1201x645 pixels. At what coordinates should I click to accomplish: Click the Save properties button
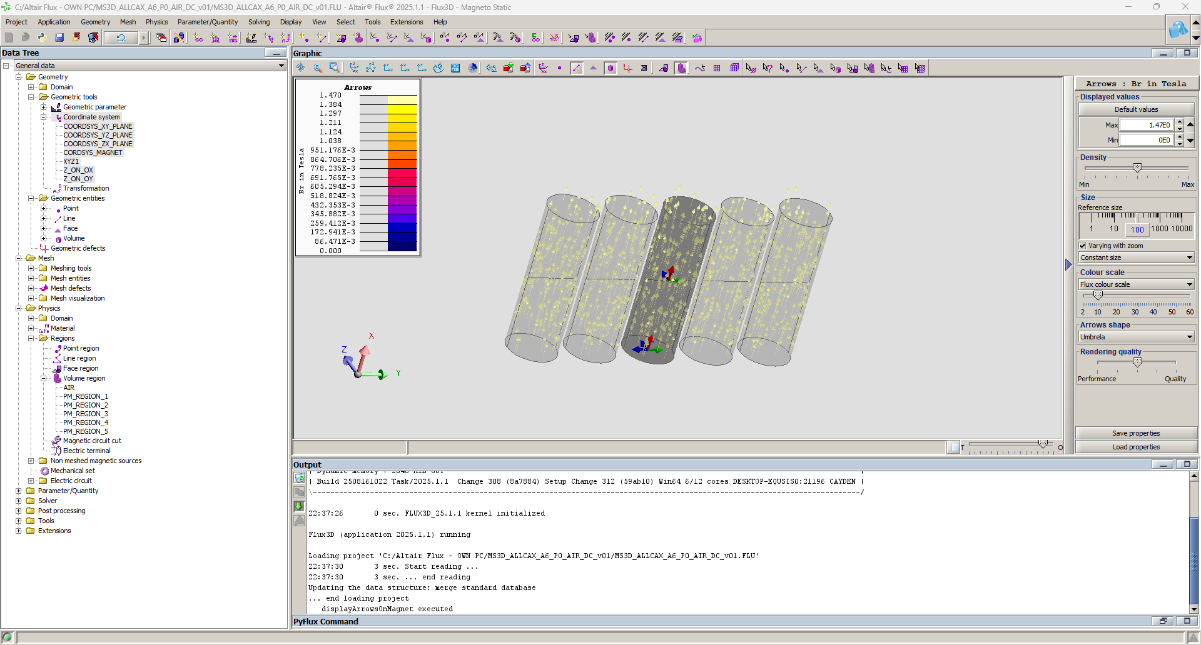1136,433
